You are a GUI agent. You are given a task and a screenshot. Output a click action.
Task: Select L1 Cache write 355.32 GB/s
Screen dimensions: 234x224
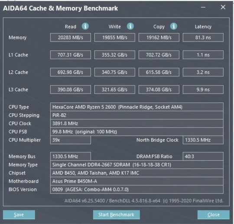coord(115,55)
